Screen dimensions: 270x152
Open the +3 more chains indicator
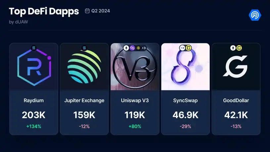tap(144, 48)
